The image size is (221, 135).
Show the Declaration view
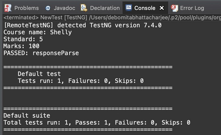[105, 8]
